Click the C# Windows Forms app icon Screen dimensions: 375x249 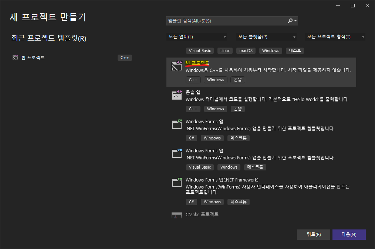(x=177, y=124)
